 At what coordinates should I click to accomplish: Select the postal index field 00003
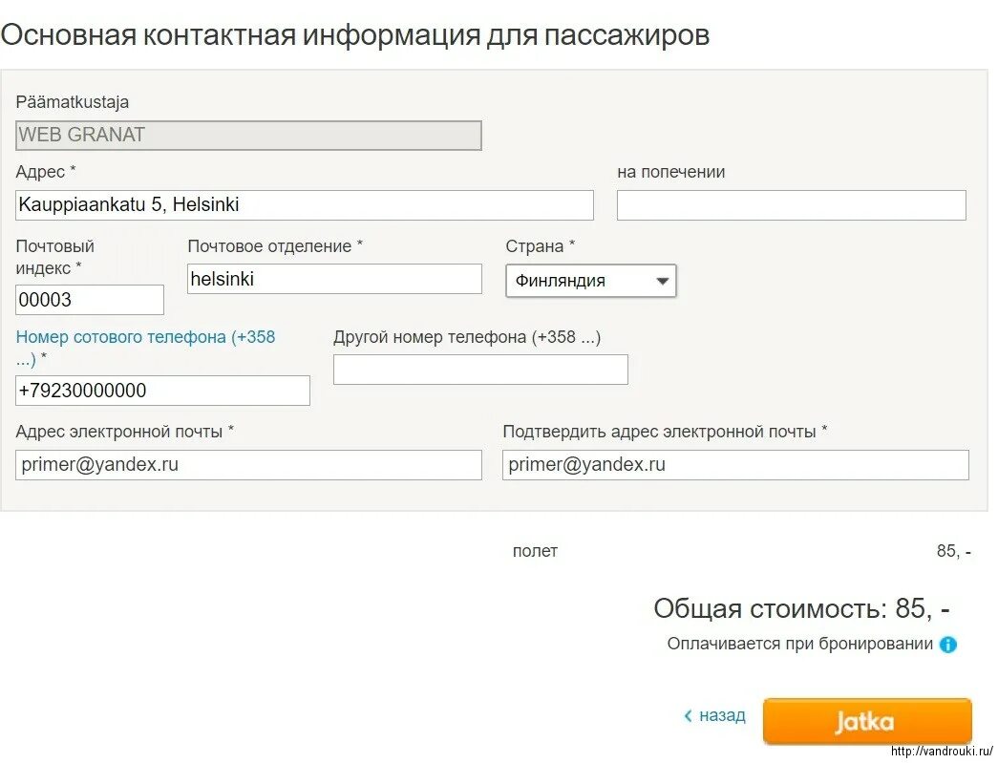pyautogui.click(x=90, y=300)
